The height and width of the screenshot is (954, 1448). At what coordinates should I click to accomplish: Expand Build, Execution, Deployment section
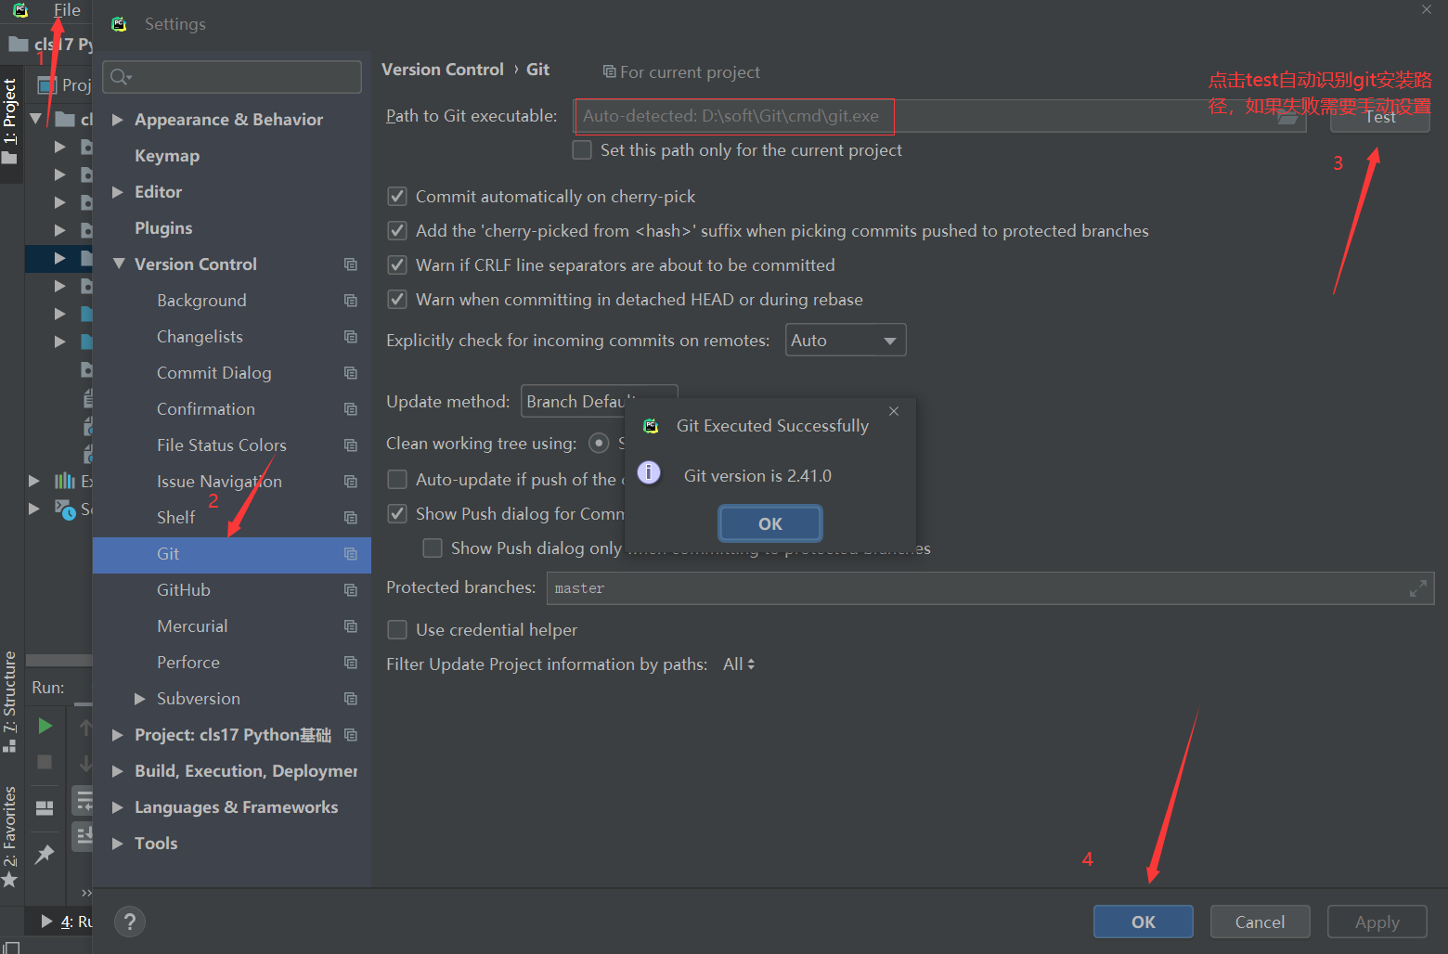118,771
